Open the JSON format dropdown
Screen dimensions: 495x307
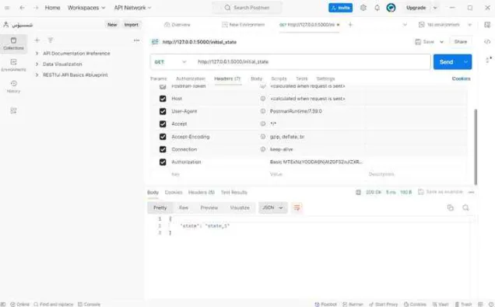(x=272, y=208)
